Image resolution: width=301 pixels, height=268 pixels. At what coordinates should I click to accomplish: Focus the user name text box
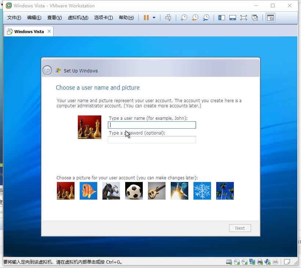(x=152, y=125)
